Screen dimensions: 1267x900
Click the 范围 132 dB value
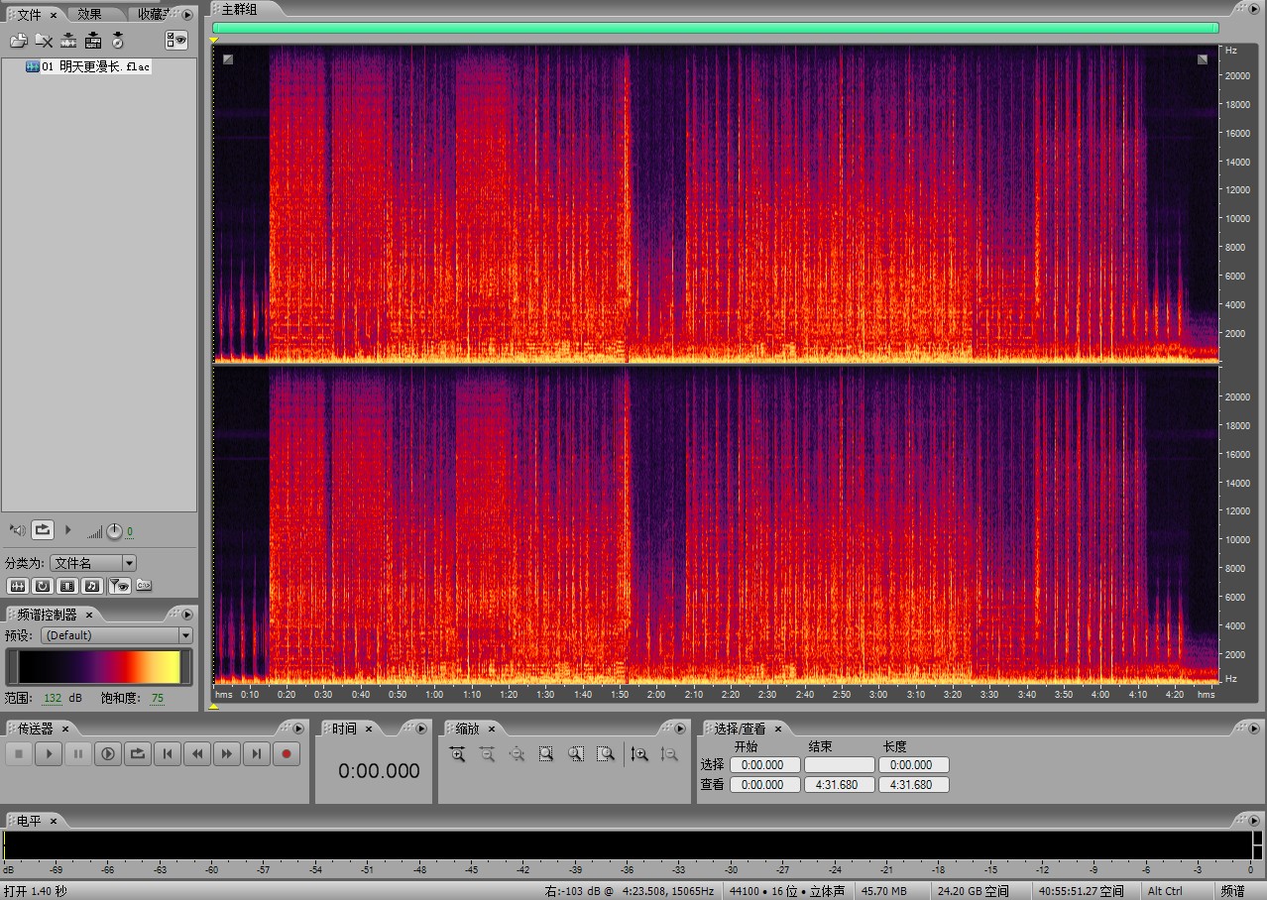tap(52, 698)
